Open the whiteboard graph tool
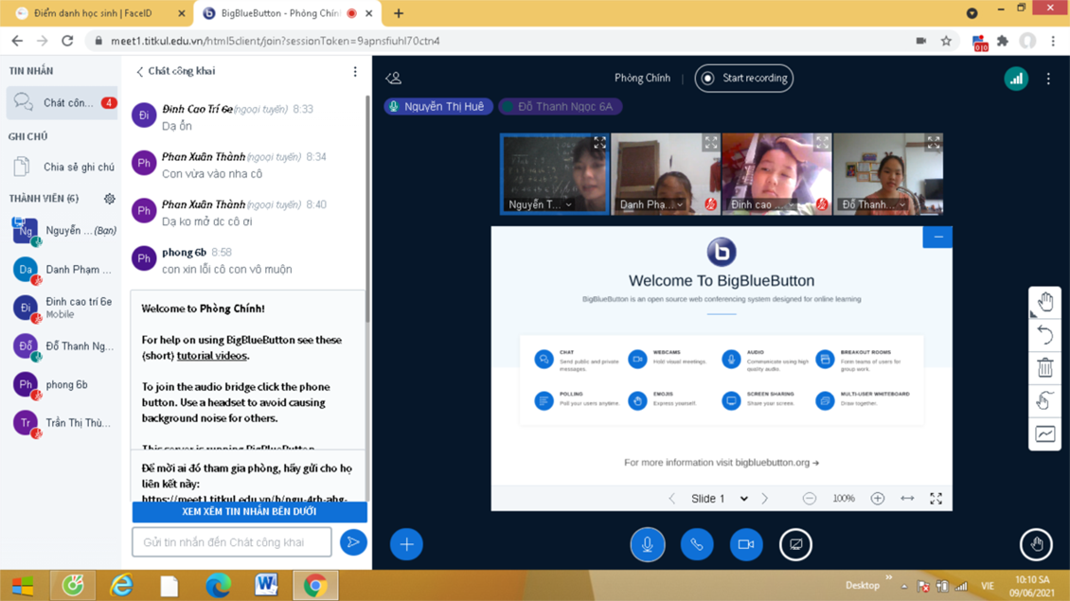1070x601 pixels. click(1044, 433)
